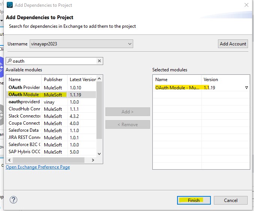Image resolution: width=254 pixels, height=211 pixels.
Task: Click into the oauth search field
Action: 53,61
